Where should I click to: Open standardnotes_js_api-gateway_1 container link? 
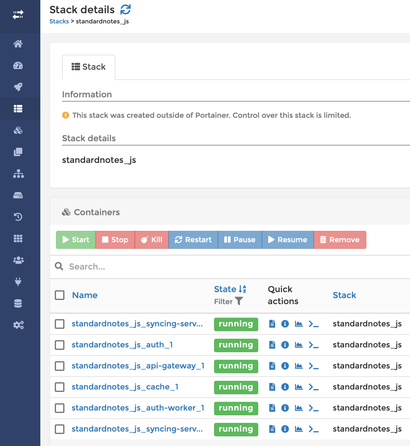(x=138, y=366)
